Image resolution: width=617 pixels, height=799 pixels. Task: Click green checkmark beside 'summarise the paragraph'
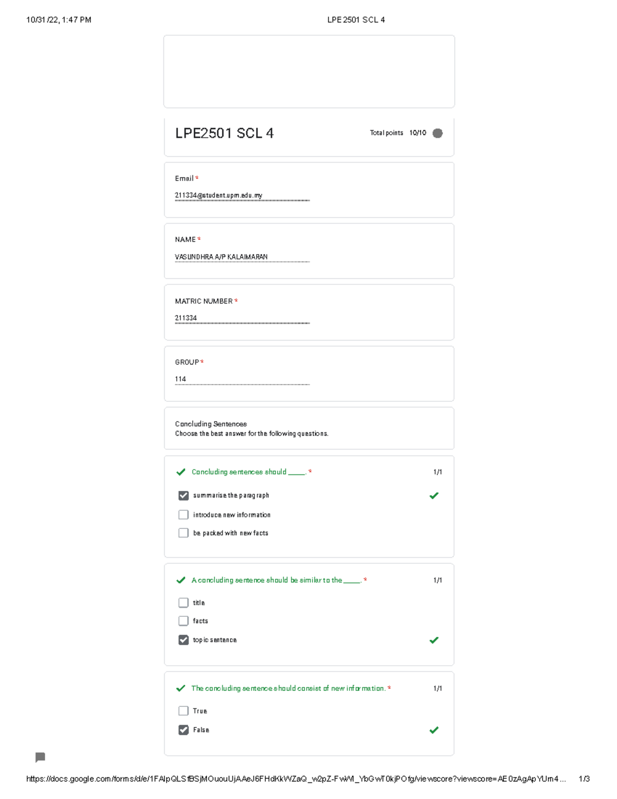(x=434, y=495)
